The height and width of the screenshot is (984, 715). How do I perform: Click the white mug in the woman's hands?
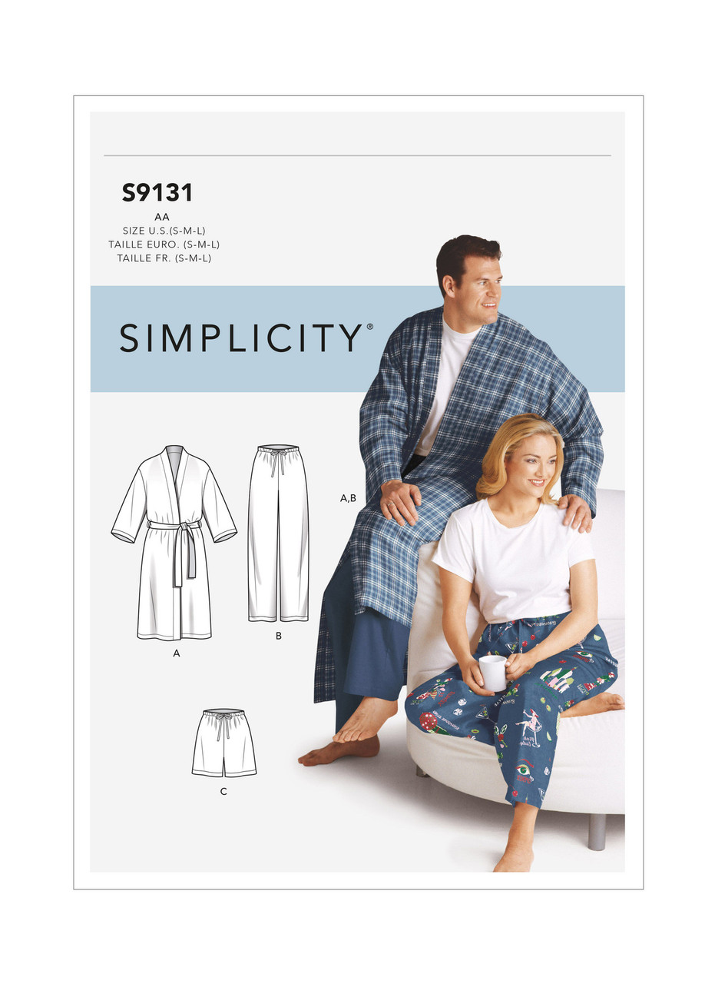pos(493,673)
